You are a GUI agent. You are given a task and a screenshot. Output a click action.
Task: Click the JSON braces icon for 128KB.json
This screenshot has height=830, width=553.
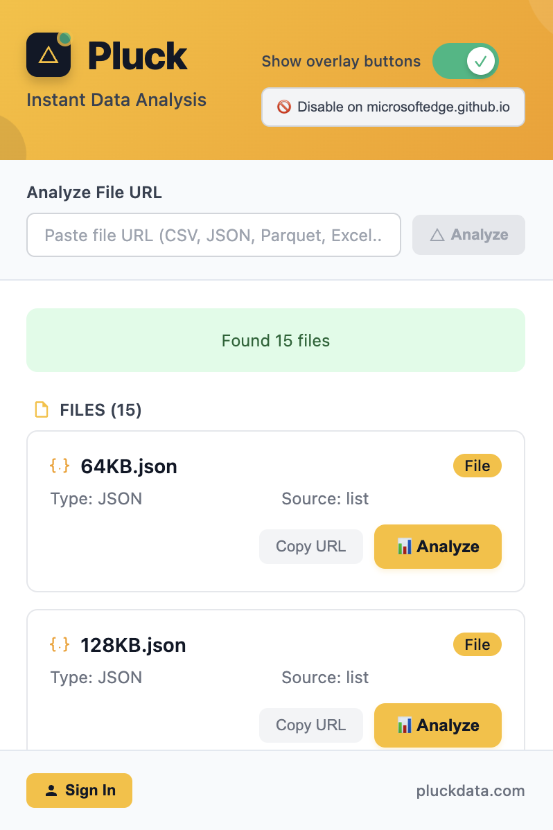coord(60,645)
